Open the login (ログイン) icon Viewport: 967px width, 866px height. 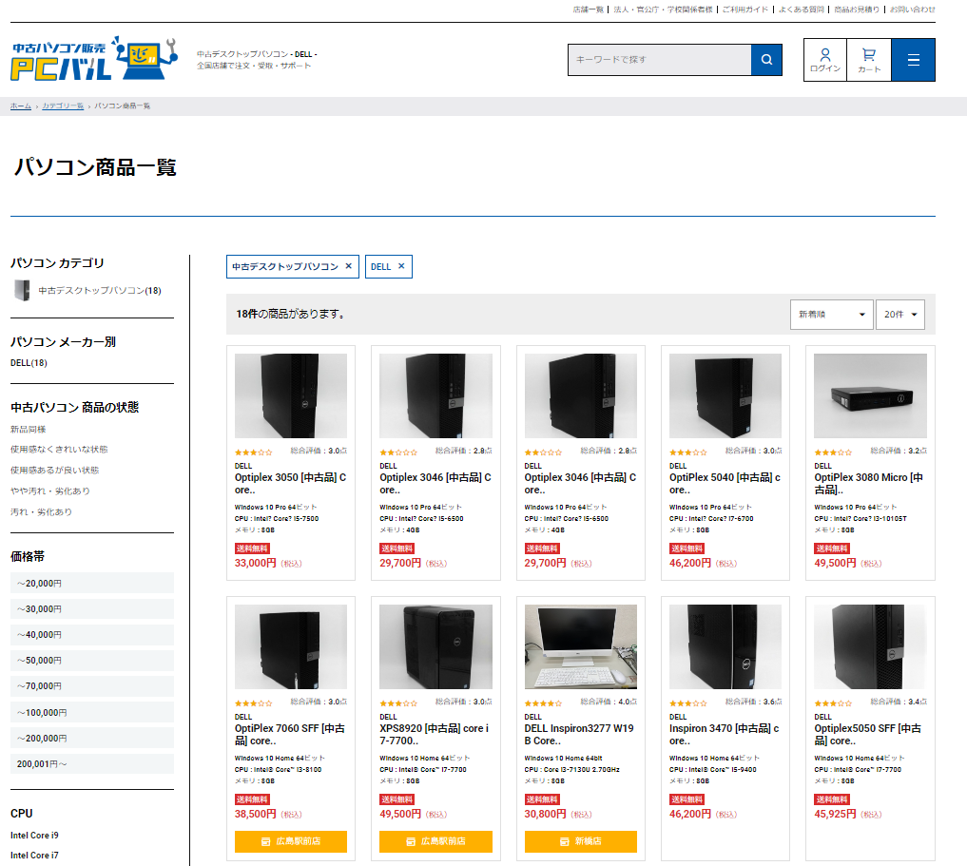click(x=825, y=60)
